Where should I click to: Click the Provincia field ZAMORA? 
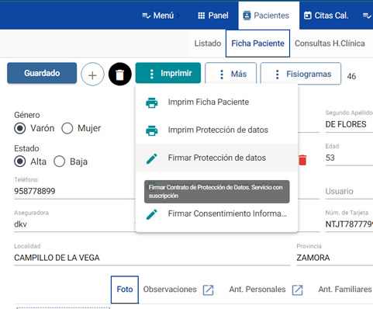tap(334, 258)
